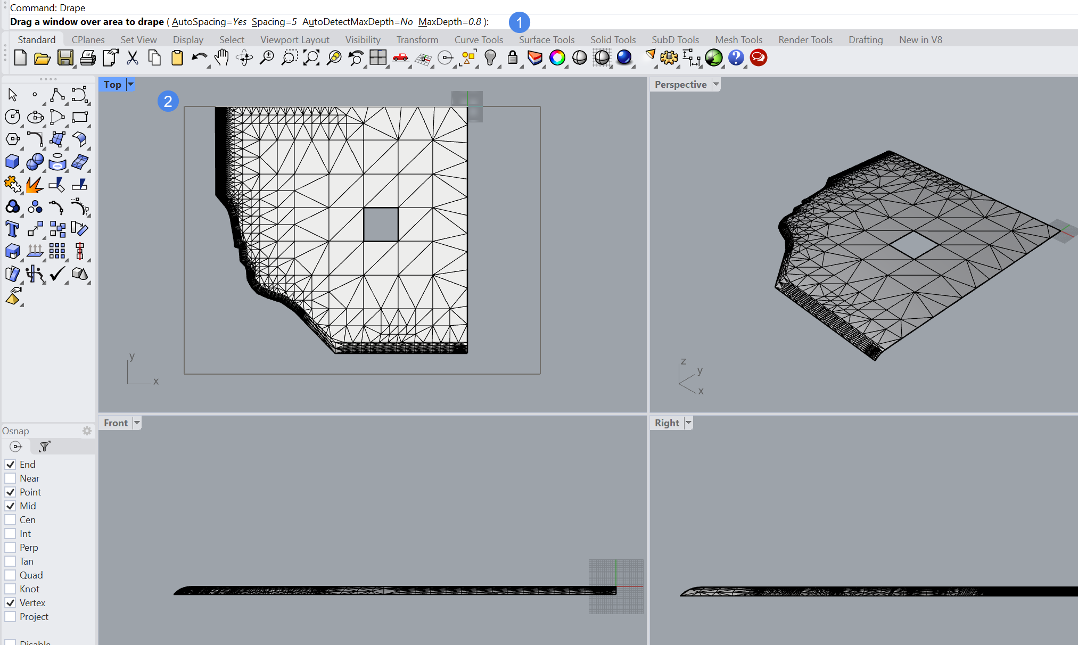Disable the Mid osnap checkbox
Viewport: 1078px width, 645px height.
coord(10,506)
